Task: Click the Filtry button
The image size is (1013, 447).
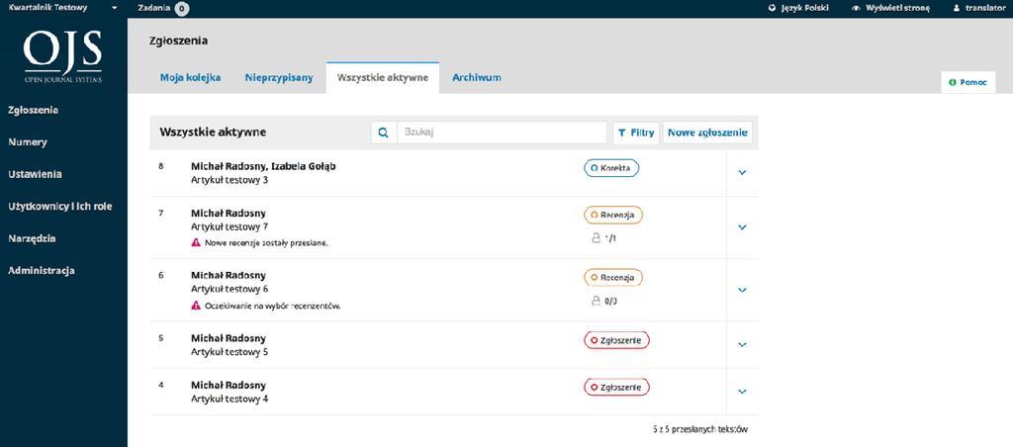Action: coord(636,133)
